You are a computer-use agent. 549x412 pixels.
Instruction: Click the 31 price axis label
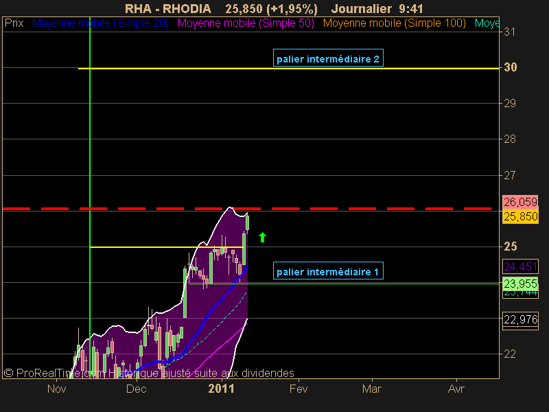(x=509, y=32)
